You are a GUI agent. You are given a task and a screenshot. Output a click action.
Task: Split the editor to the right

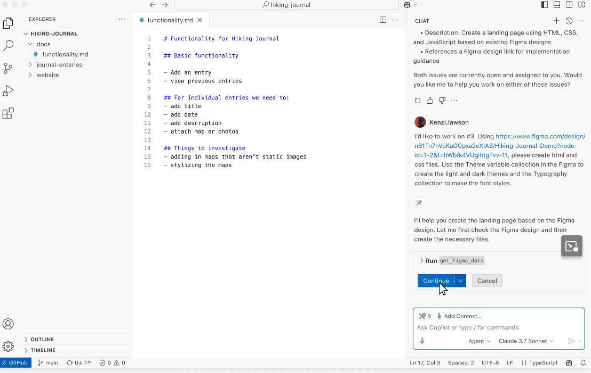pyautogui.click(x=382, y=20)
